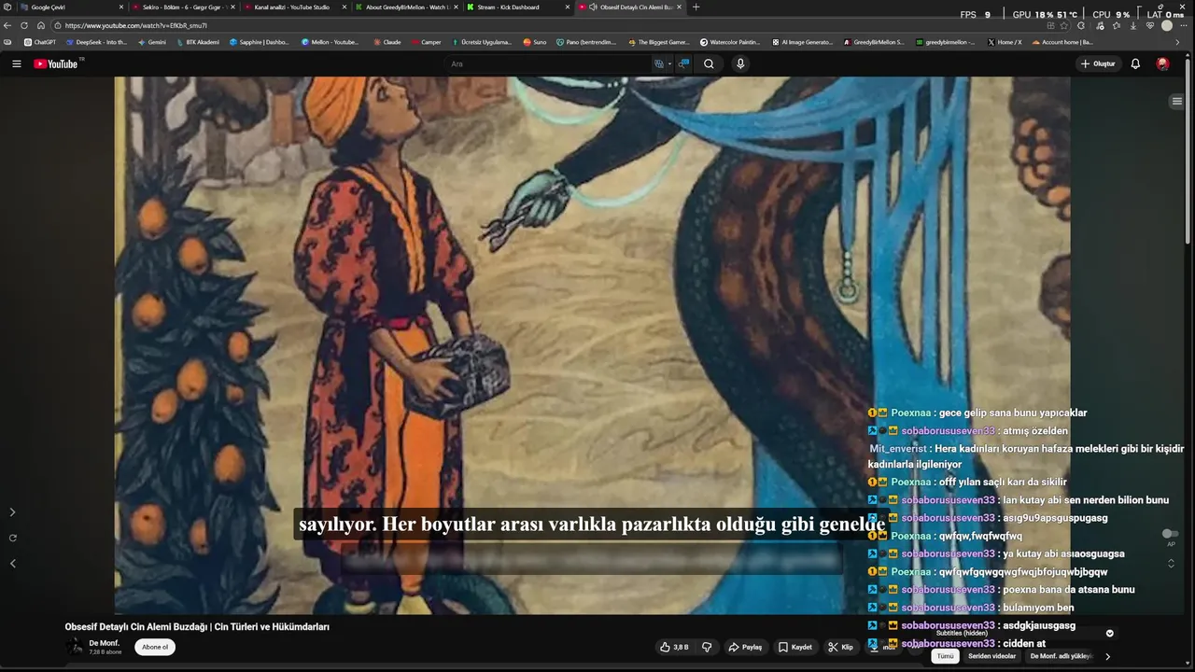
Task: Switch to the About GreedyBirMellon tab
Action: (x=406, y=7)
